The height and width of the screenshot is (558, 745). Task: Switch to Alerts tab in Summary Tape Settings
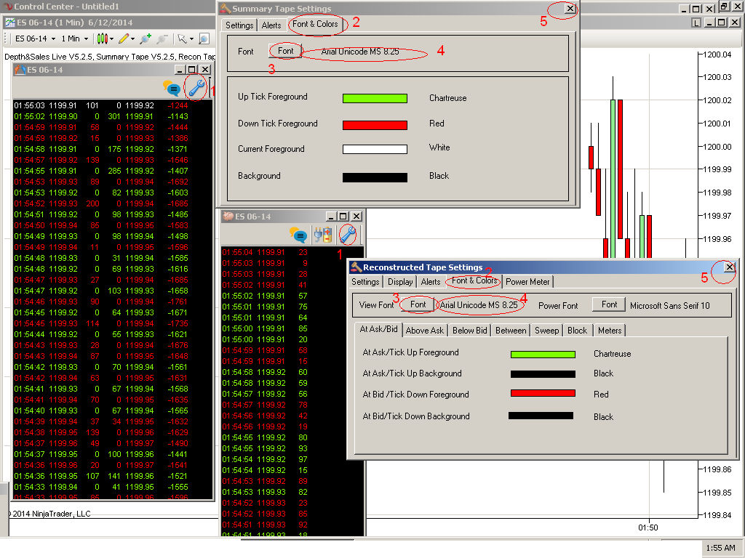click(x=271, y=25)
